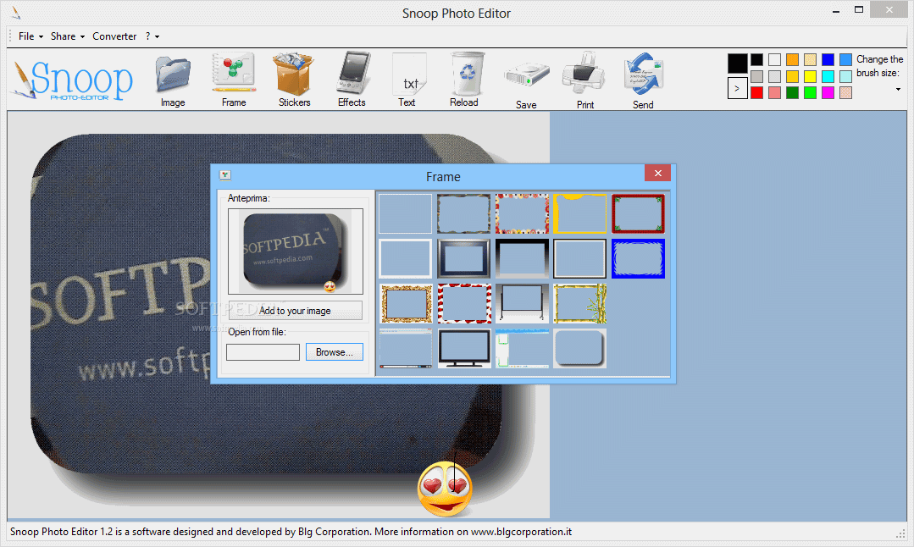Image resolution: width=914 pixels, height=547 pixels.
Task: Click the Open from file path field
Action: point(263,352)
